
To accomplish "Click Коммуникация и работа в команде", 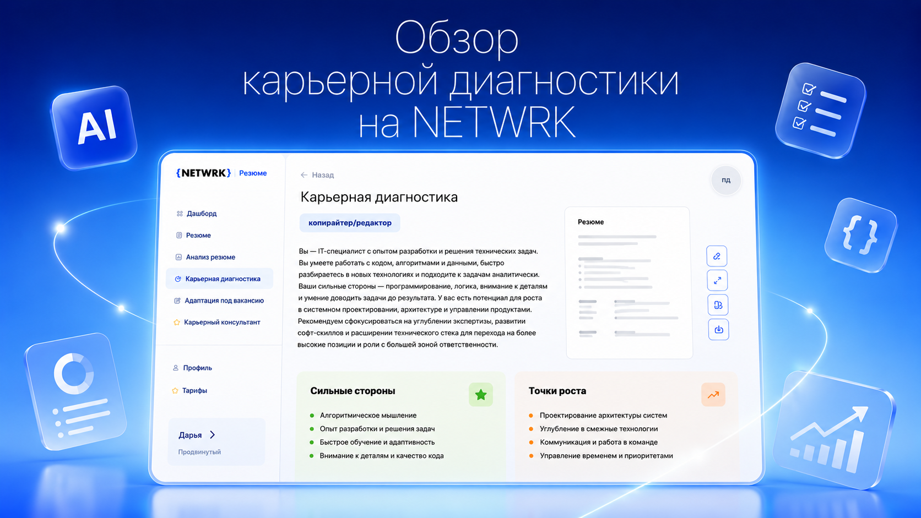I will pyautogui.click(x=599, y=442).
